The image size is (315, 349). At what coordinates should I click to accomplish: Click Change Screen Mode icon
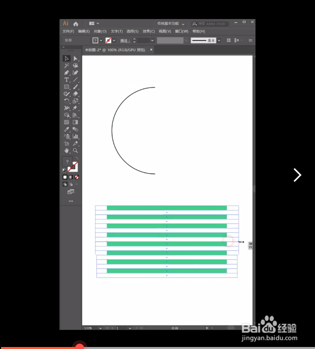(71, 191)
